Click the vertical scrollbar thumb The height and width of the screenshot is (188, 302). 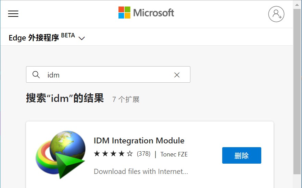(297, 89)
